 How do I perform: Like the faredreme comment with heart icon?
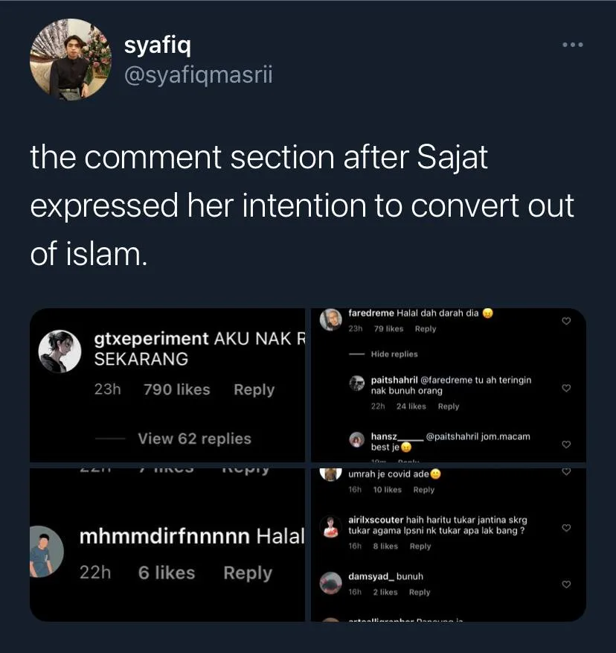coord(566,321)
